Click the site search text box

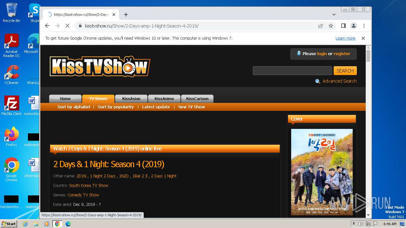point(292,71)
